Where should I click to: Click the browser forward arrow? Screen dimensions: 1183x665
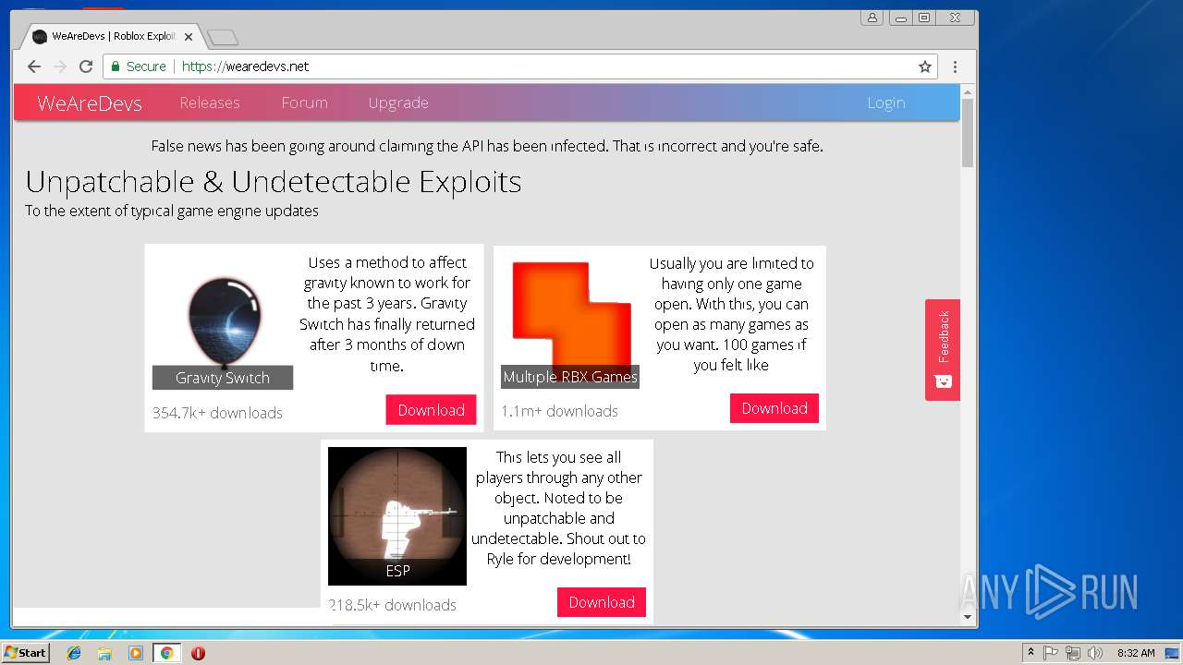click(x=60, y=66)
